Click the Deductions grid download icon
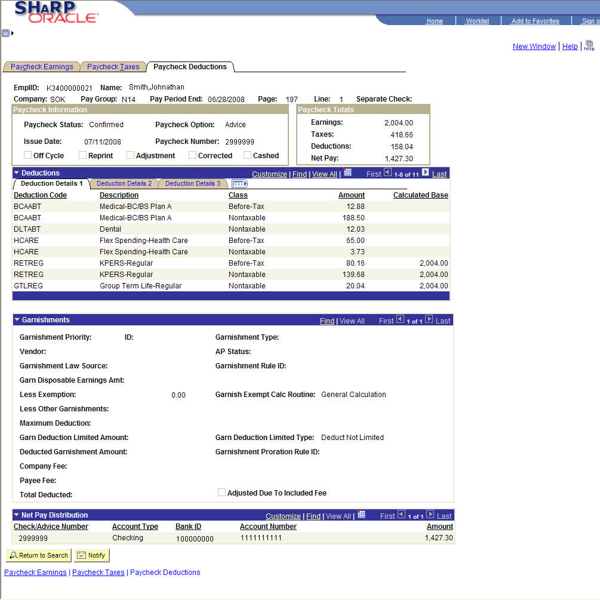This screenshot has height=600, width=600. tap(347, 173)
